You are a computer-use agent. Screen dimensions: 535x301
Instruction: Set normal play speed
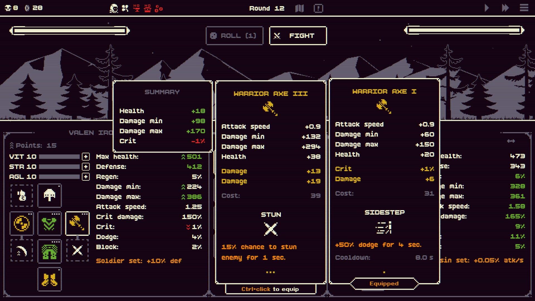(x=487, y=8)
